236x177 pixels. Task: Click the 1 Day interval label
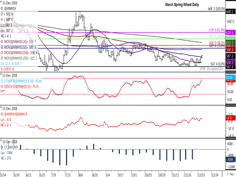230,174
